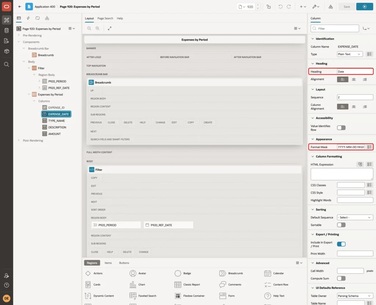
Task: Set heading alignment to center
Action: click(354, 79)
